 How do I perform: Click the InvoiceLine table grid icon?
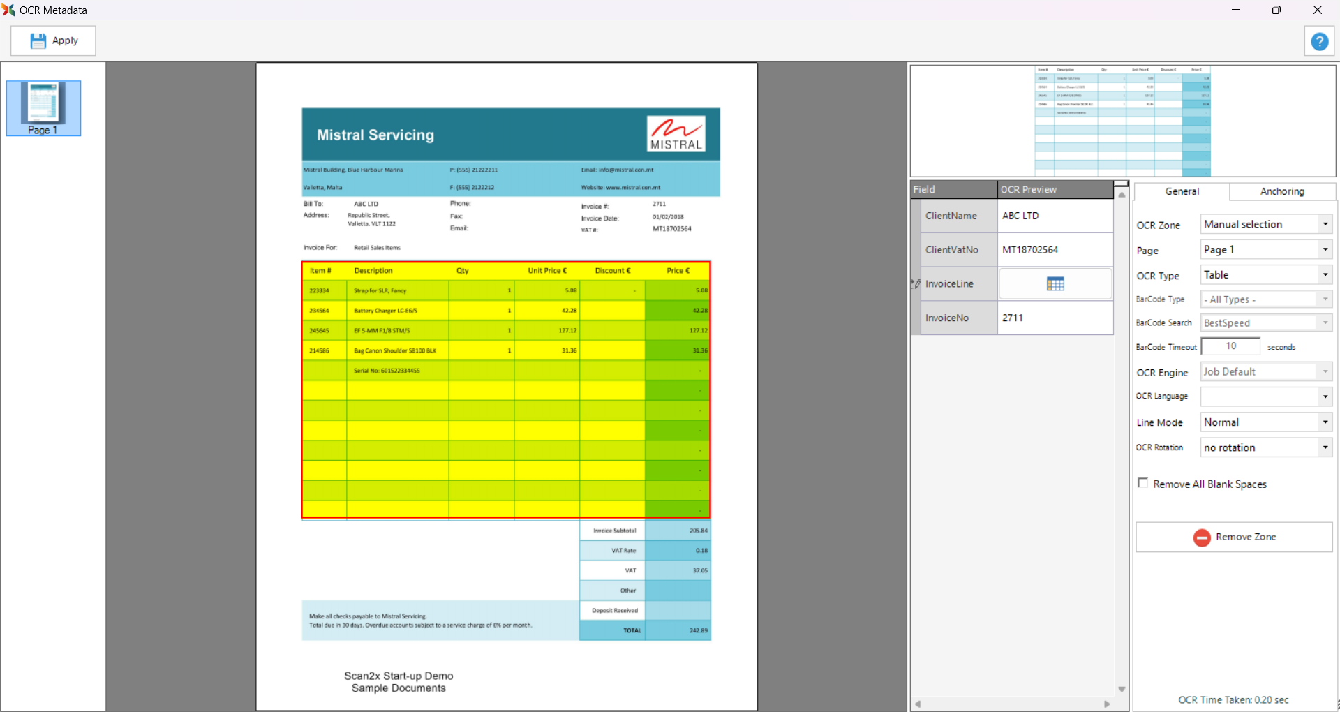click(x=1055, y=284)
